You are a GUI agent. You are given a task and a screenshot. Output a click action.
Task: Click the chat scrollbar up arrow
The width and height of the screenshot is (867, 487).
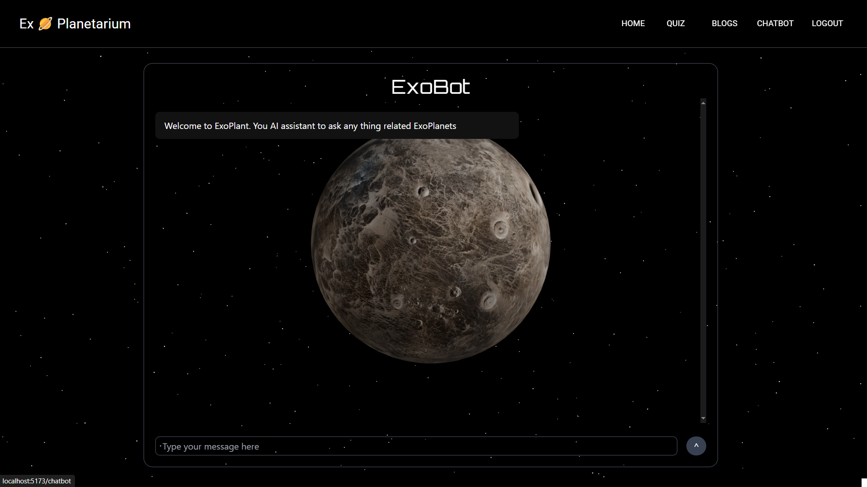click(x=703, y=103)
